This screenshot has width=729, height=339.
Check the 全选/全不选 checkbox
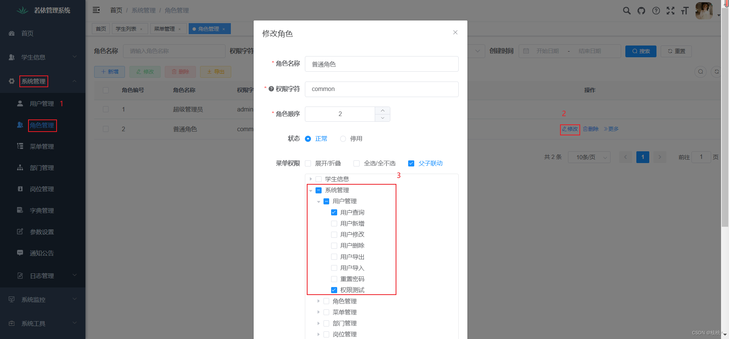coord(357,163)
